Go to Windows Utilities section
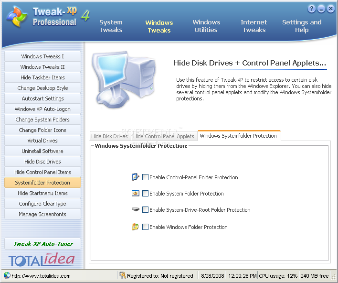Viewport: 338px width, 283px height. pos(206,26)
